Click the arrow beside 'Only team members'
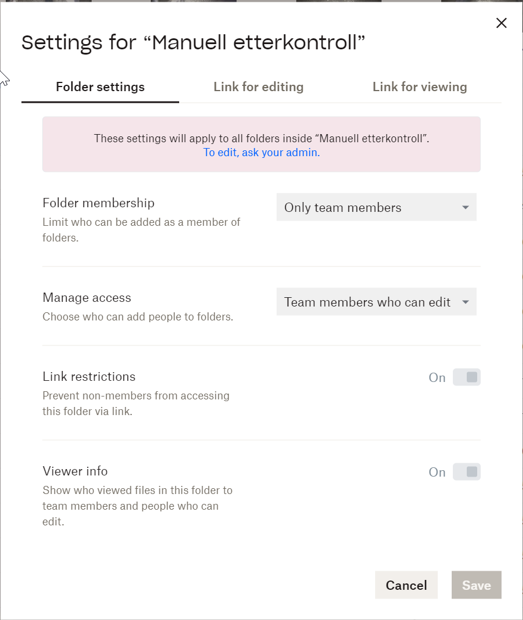Viewport: 523px width, 620px height. point(465,207)
